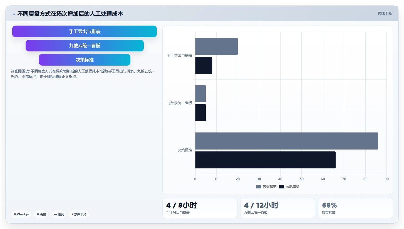Image resolution: width=404 pixels, height=229 pixels.
Task: Click the dark 落地难度 bar for 九数云统一看板
Action: pos(200,113)
